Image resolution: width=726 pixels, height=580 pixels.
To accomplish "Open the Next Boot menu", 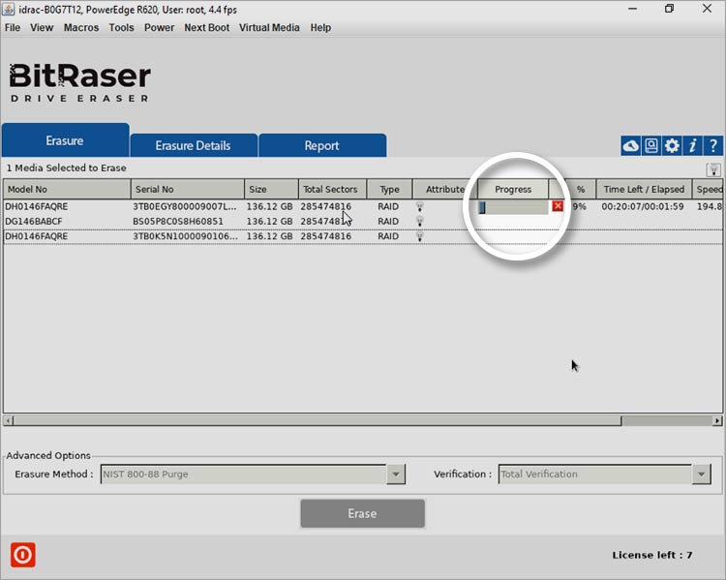I will click(206, 28).
